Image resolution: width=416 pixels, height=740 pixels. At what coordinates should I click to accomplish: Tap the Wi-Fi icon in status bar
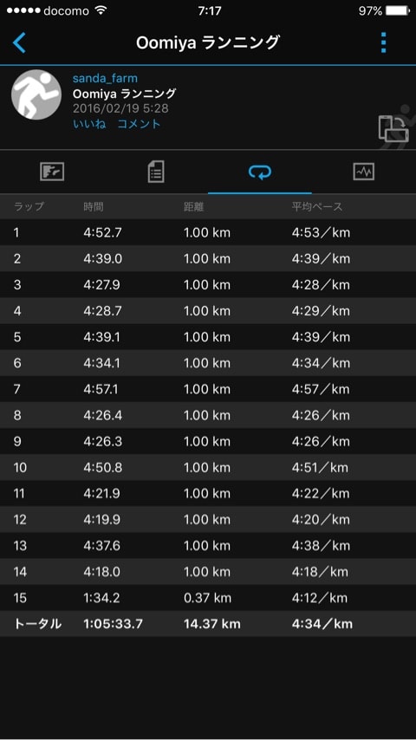coord(101,10)
